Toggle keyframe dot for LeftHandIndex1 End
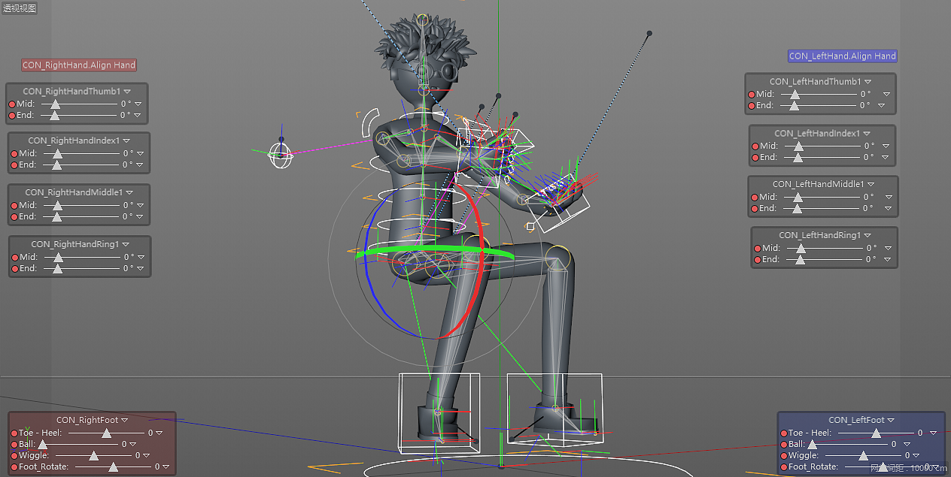This screenshot has height=477, width=951. click(755, 157)
